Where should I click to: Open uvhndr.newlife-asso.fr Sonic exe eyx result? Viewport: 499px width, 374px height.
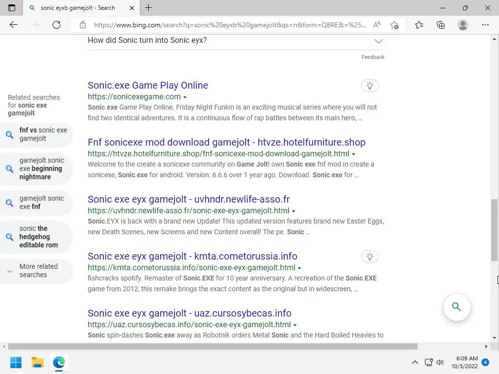pos(189,199)
